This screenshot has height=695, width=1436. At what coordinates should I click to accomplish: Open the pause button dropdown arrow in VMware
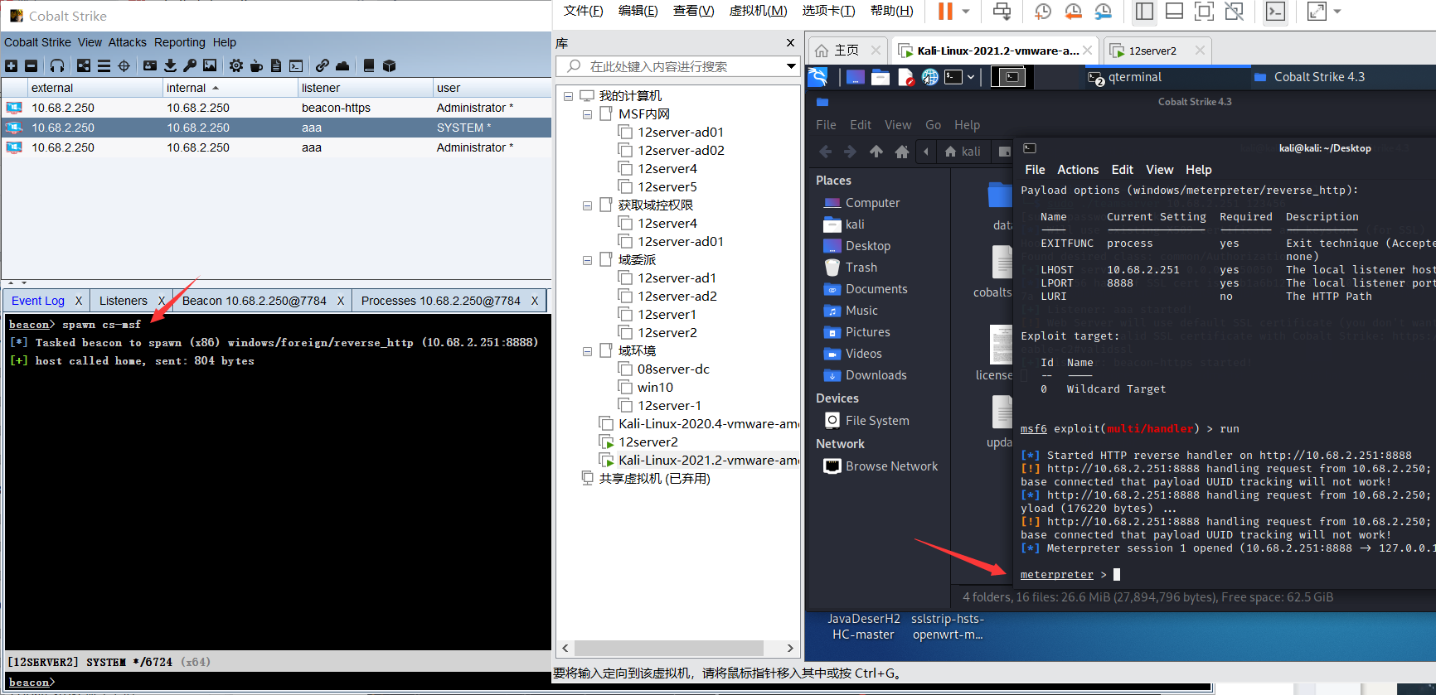(x=966, y=12)
